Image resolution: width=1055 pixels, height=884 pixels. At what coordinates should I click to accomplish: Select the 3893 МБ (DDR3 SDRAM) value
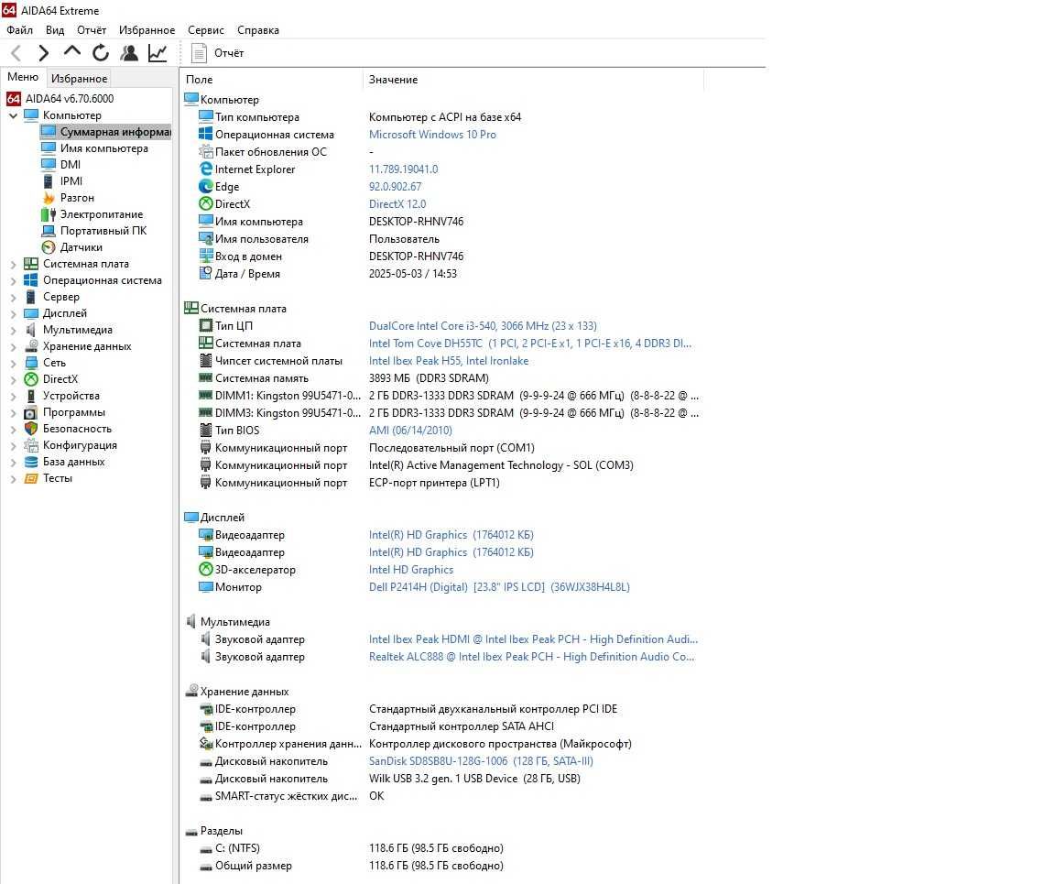430,378
